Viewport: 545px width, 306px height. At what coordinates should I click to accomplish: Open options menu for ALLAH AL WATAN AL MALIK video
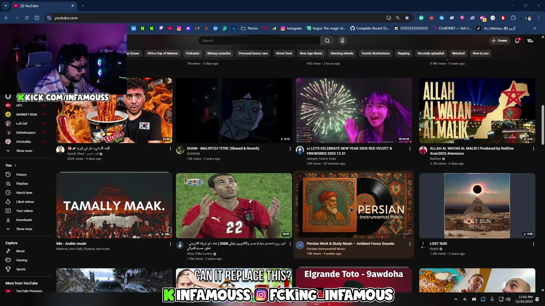[x=533, y=149]
